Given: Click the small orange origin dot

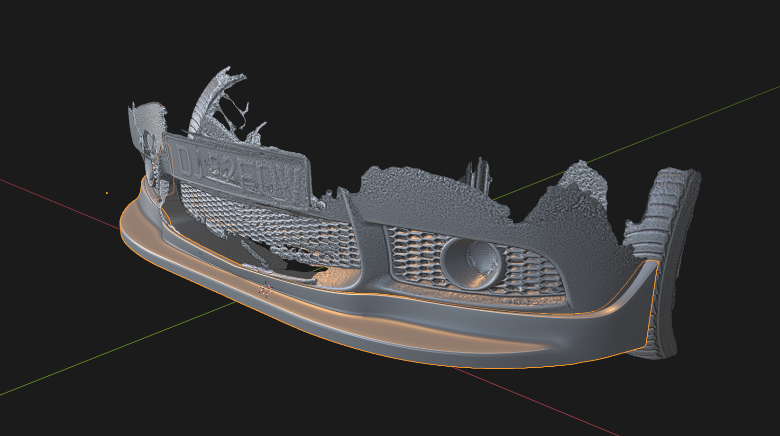Looking at the screenshot, I should coord(107,193).
